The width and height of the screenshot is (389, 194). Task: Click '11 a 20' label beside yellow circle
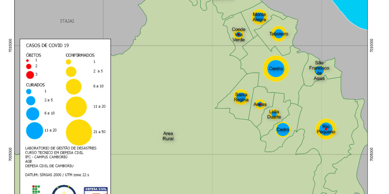point(100,107)
